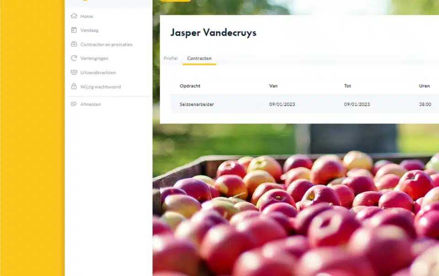439x276 pixels.
Task: Click the Vandaag calendar icon
Action: click(74, 30)
